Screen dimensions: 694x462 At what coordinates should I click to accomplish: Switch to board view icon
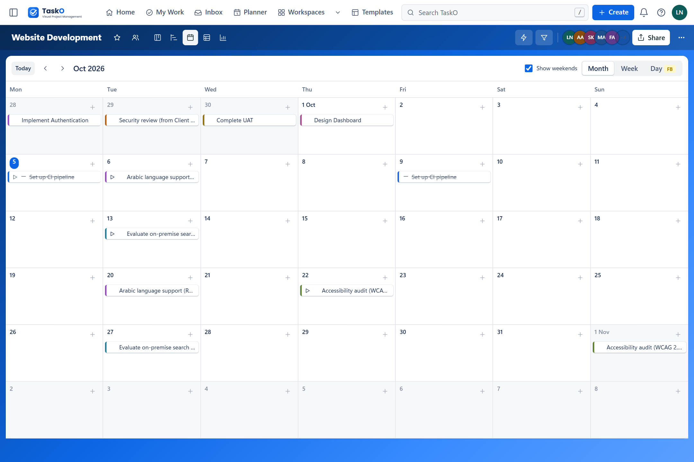pyautogui.click(x=157, y=38)
